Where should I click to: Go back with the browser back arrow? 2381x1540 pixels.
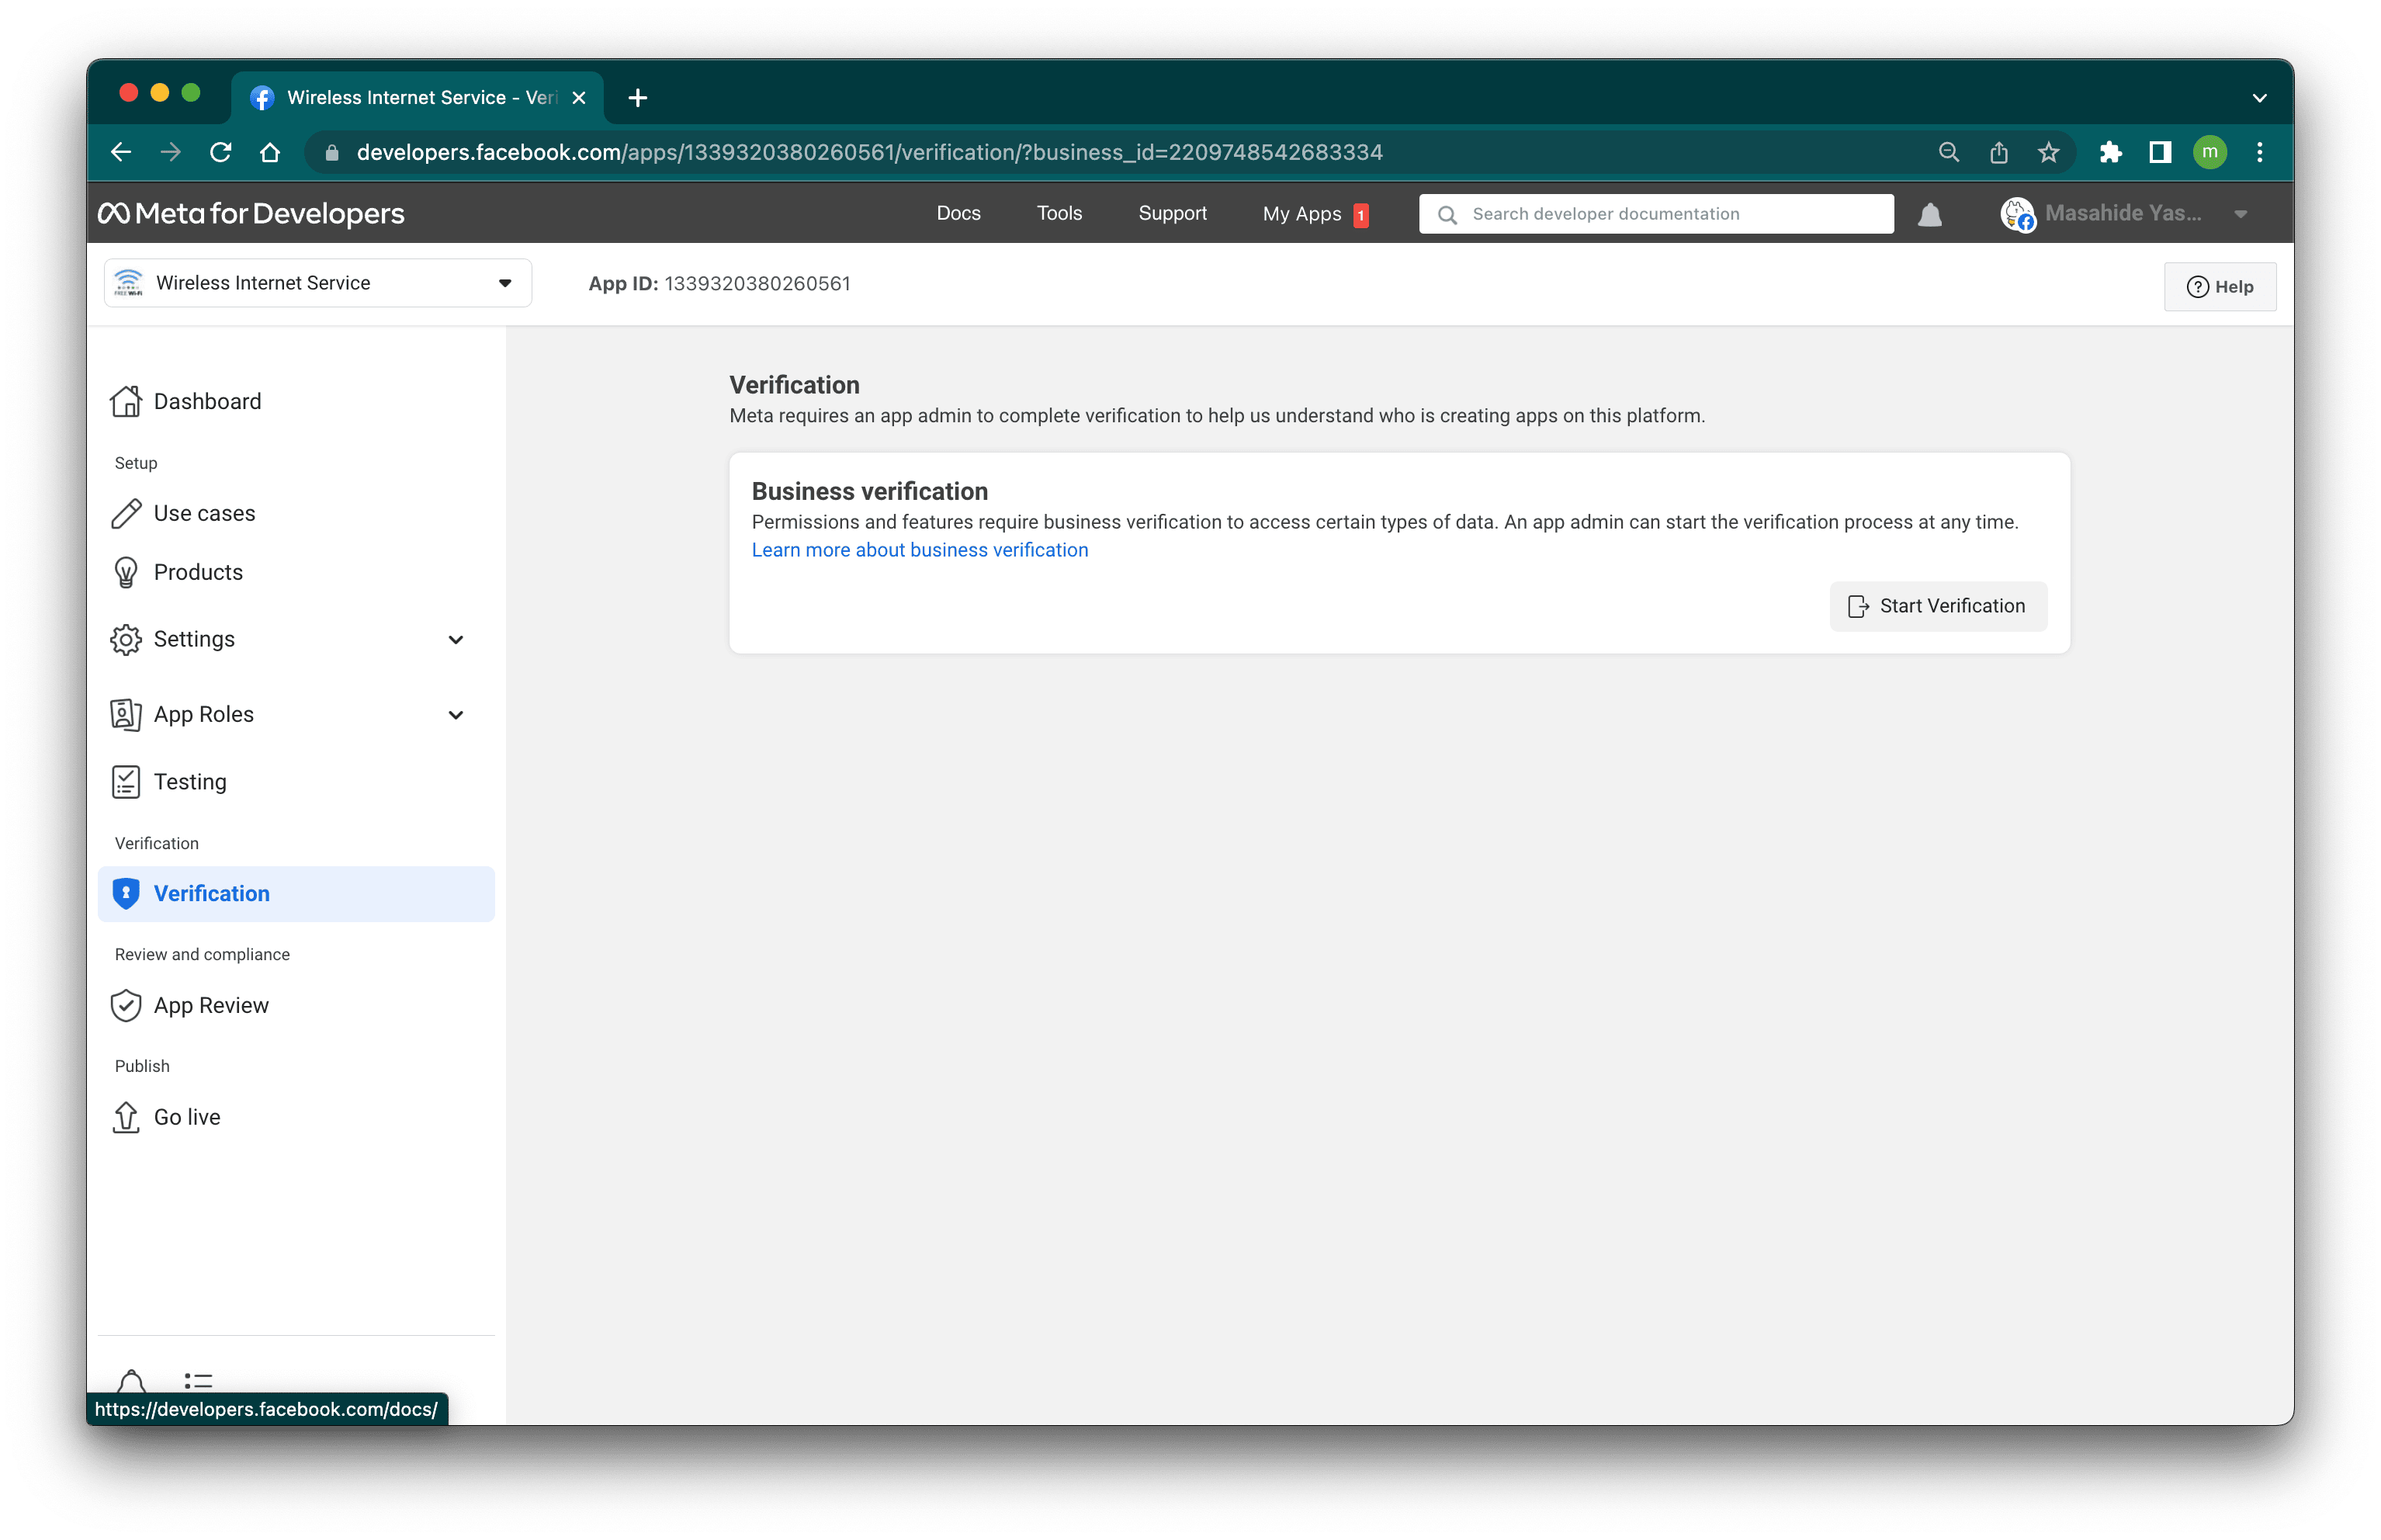pyautogui.click(x=121, y=152)
